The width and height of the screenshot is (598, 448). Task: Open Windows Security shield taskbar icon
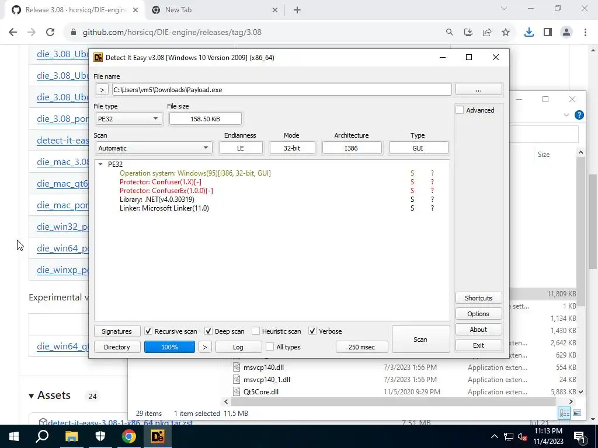(x=100, y=436)
